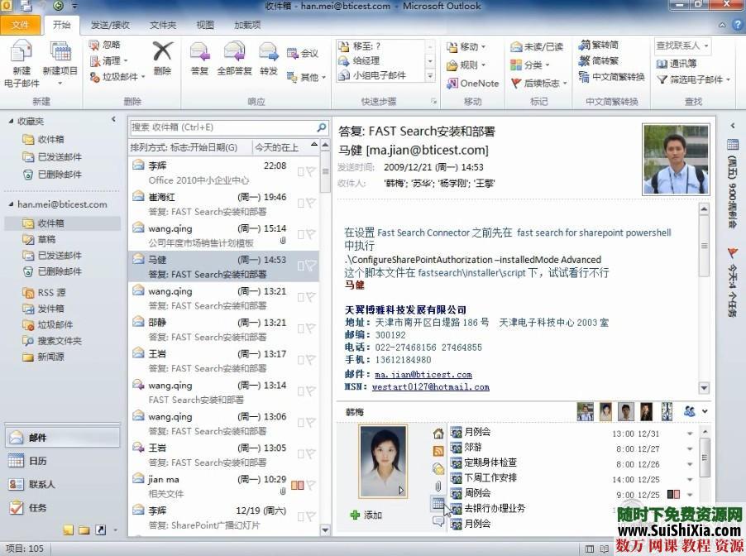The image size is (746, 556).
Task: Click the RSS icon in the people pane
Action: click(438, 449)
